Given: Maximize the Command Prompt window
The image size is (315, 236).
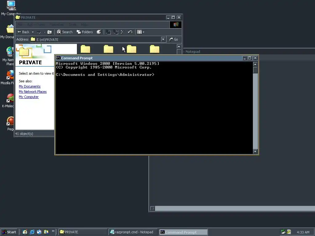Looking at the screenshot, I should tap(249, 58).
